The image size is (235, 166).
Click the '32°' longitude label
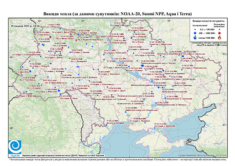126,21
